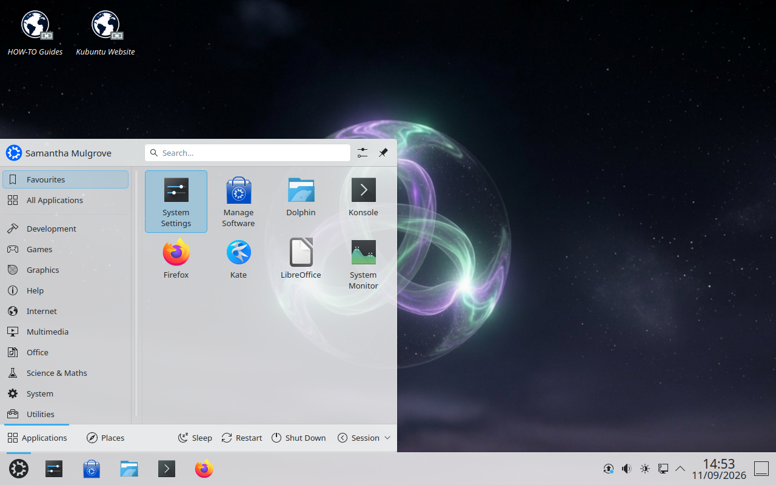
Task: Open System Settings from the taskbar
Action: 54,469
